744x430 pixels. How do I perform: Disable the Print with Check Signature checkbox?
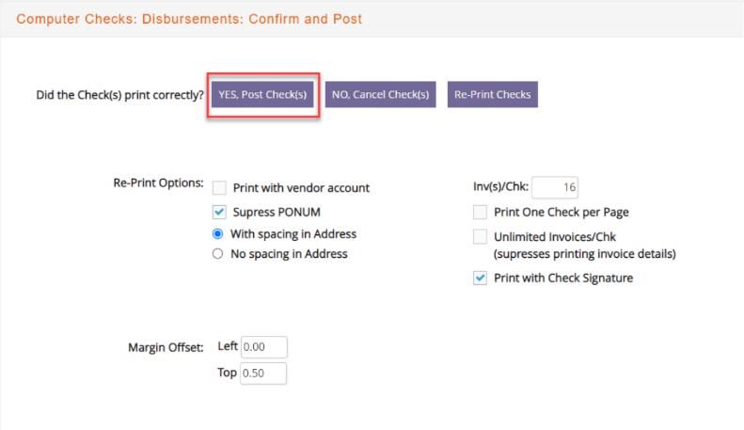pyautogui.click(x=480, y=278)
